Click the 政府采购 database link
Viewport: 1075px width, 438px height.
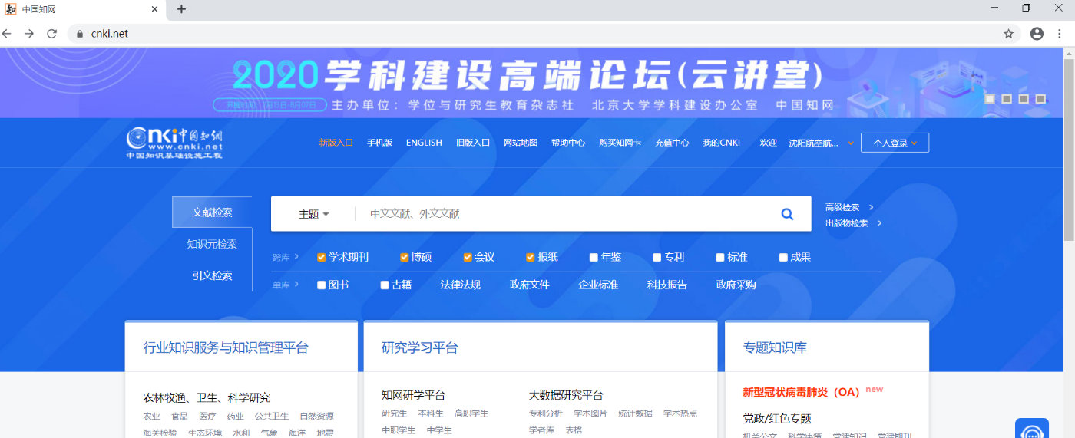pyautogui.click(x=736, y=285)
